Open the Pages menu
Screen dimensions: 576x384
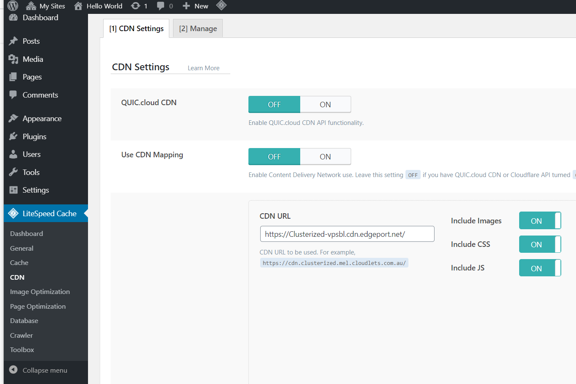tap(32, 77)
